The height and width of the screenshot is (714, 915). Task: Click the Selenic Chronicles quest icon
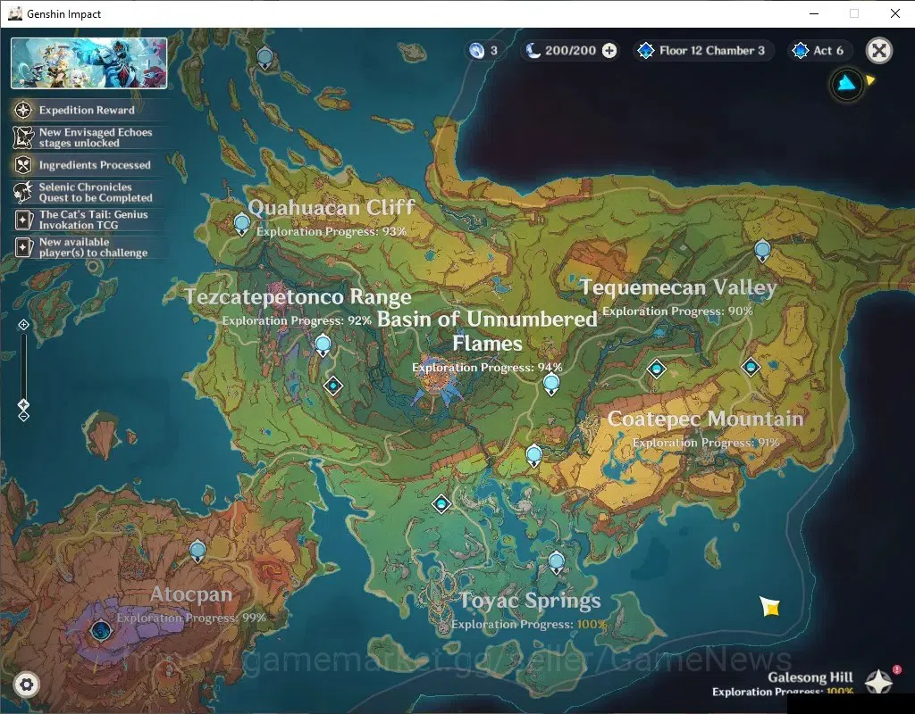(23, 192)
